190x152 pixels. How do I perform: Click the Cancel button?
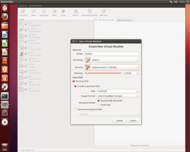pos(119,120)
